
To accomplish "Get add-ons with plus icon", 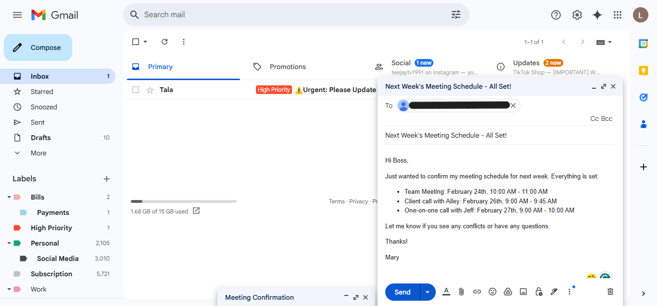I will (644, 167).
